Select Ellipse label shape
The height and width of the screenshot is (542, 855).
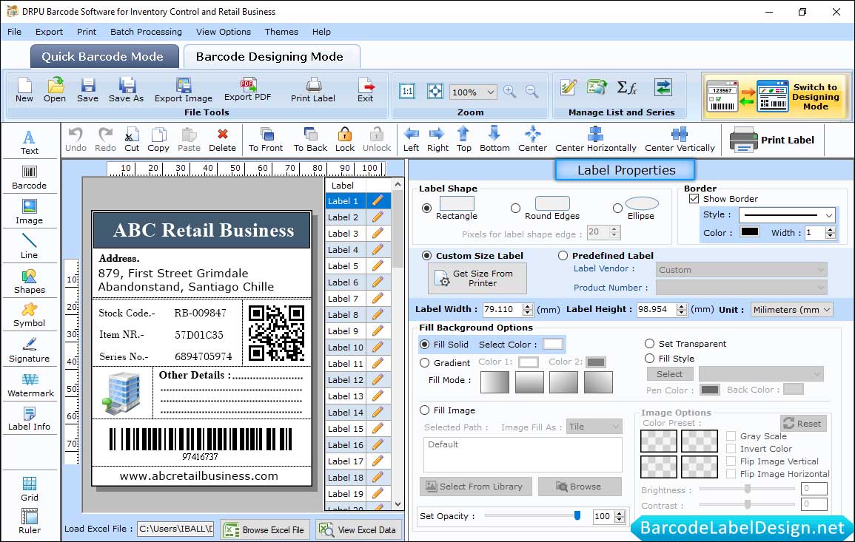pos(617,208)
